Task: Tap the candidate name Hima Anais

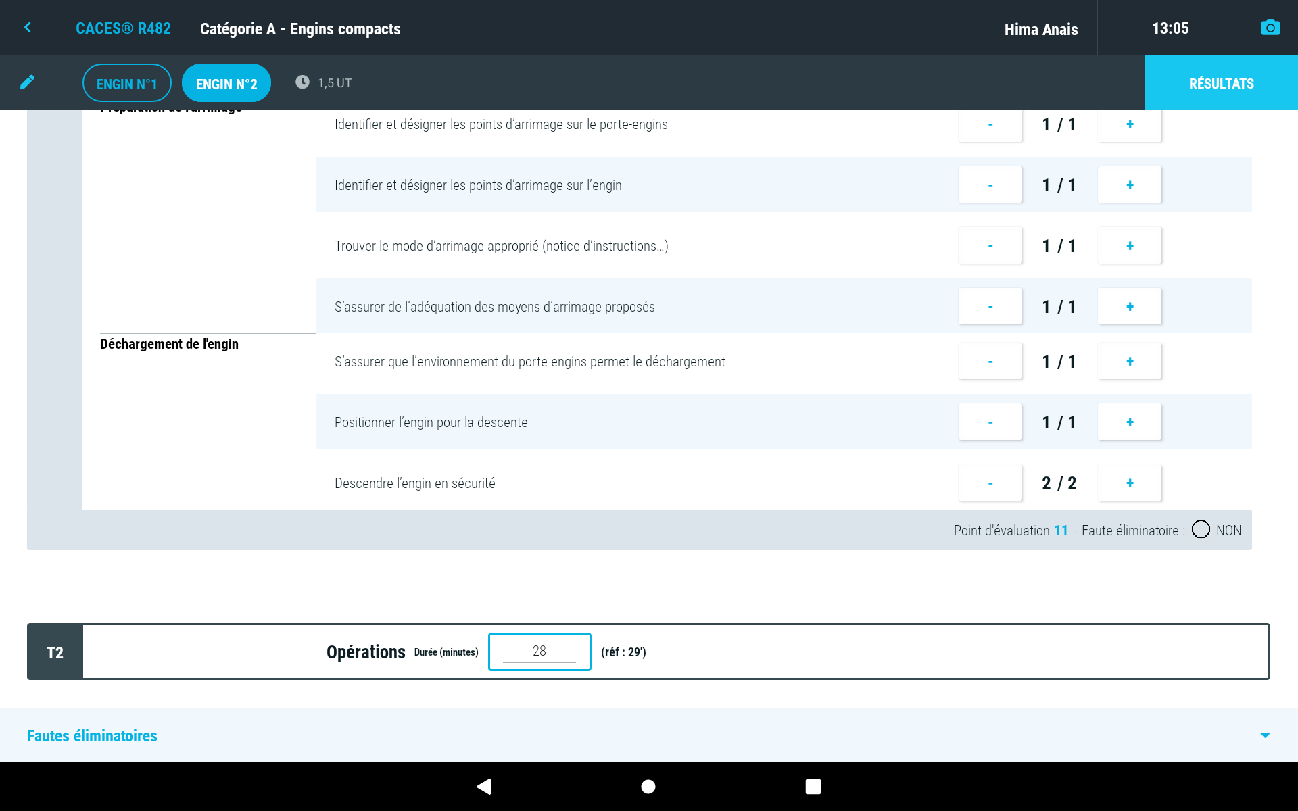Action: pos(1040,29)
